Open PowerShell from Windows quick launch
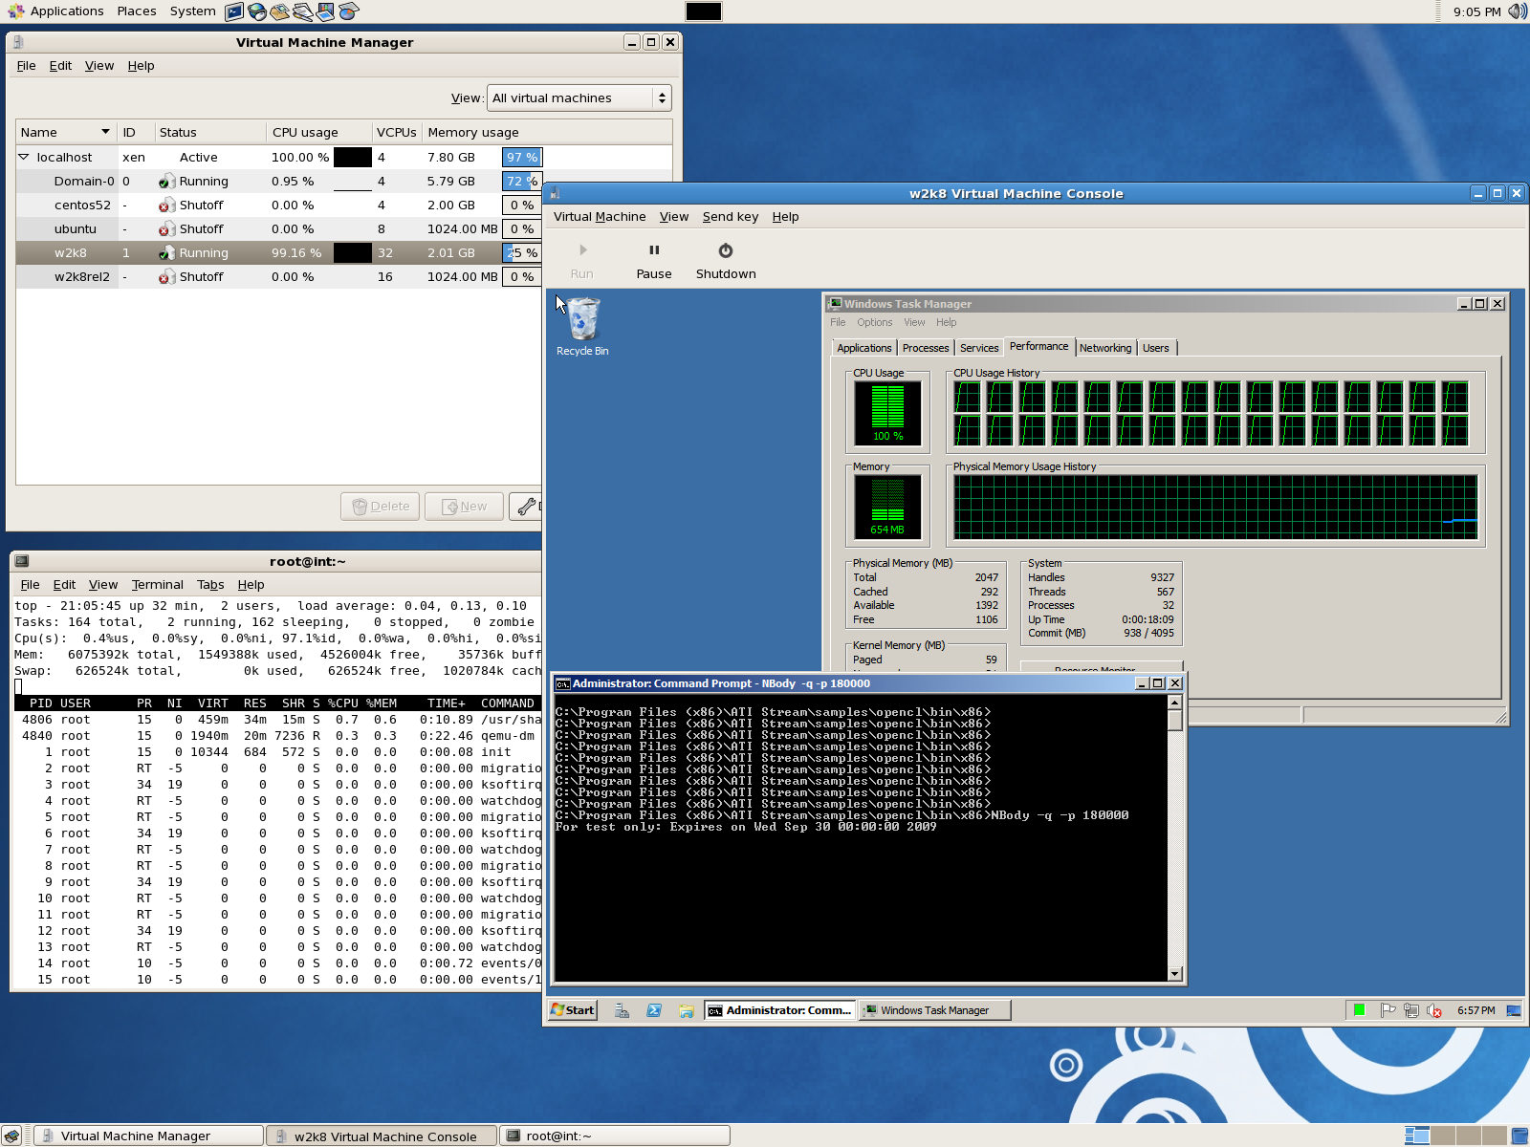 click(x=654, y=1010)
